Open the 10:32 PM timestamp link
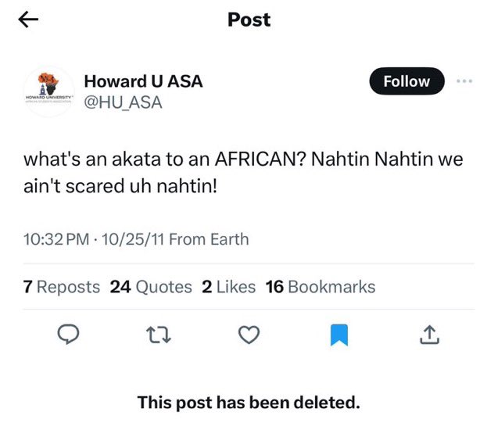 [56, 239]
